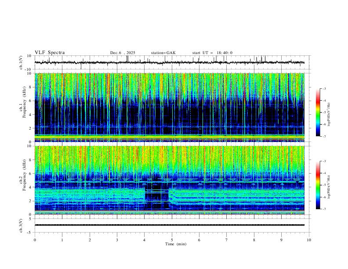This screenshot has width=348, height=269.
Task: Click the "-3" tick on upper colorbar
Action: [324, 88]
